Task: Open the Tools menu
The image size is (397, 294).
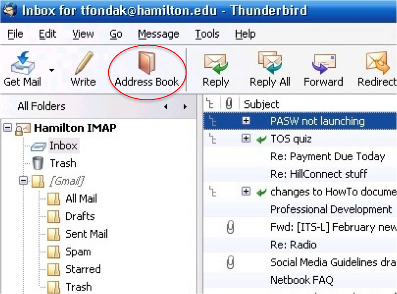Action: click(x=207, y=34)
